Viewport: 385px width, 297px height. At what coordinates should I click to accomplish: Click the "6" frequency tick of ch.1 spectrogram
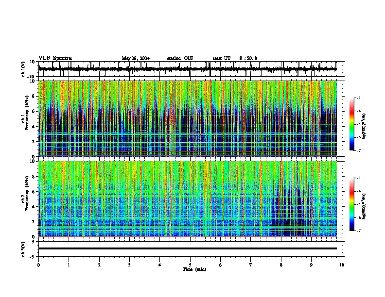[34, 111]
